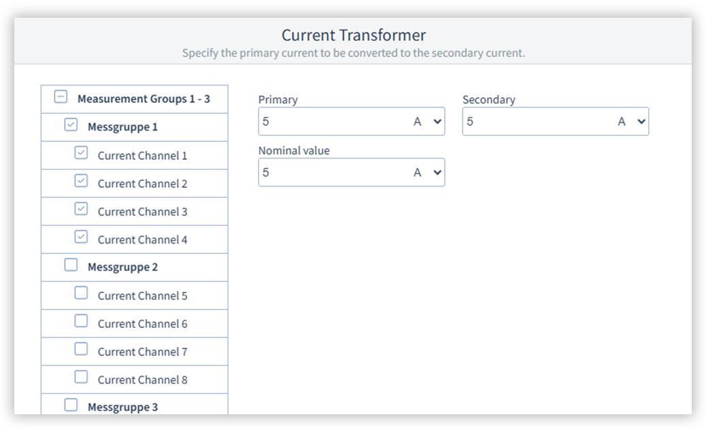Uncheck Current Channel 2 checkbox
Screen dimensions: 706x432
(x=81, y=181)
